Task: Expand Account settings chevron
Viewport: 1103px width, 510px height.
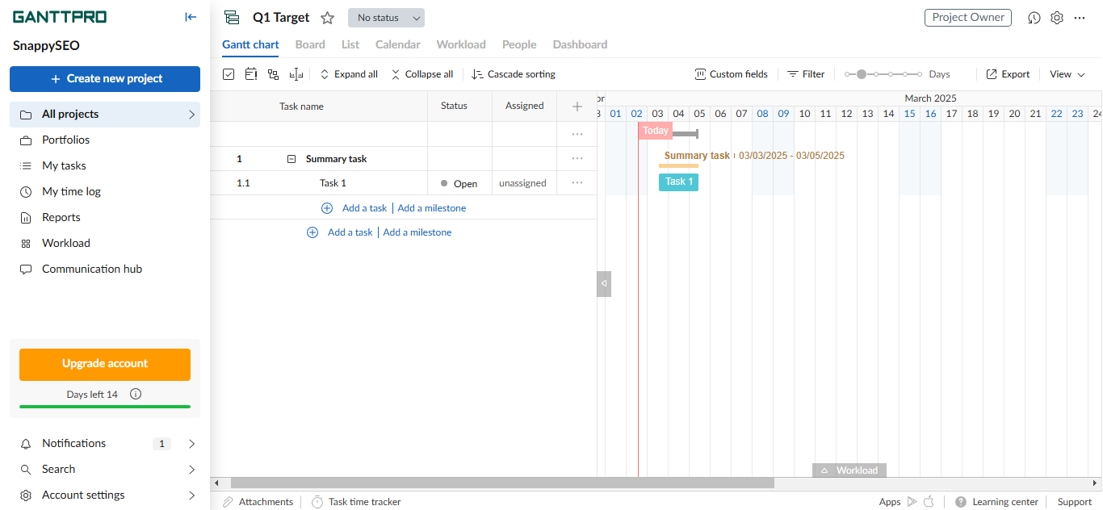Action: pyautogui.click(x=191, y=495)
